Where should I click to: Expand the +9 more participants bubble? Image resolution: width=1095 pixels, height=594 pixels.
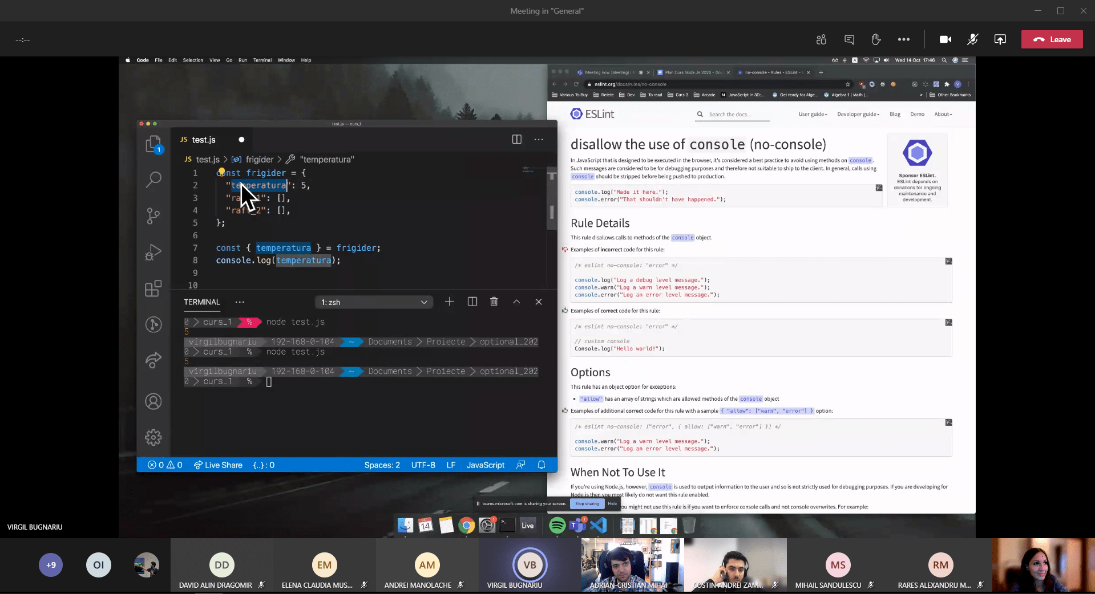point(51,565)
